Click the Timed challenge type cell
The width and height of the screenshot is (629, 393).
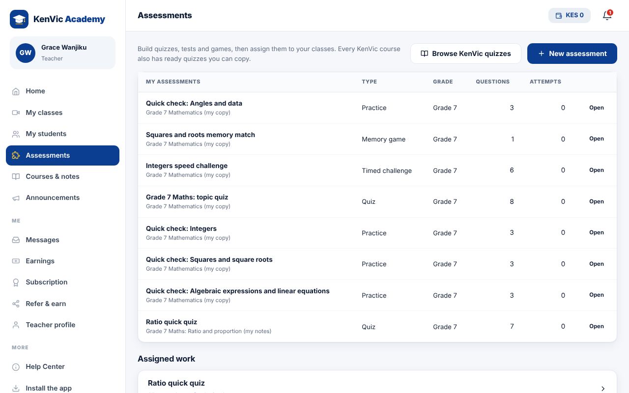click(x=387, y=170)
